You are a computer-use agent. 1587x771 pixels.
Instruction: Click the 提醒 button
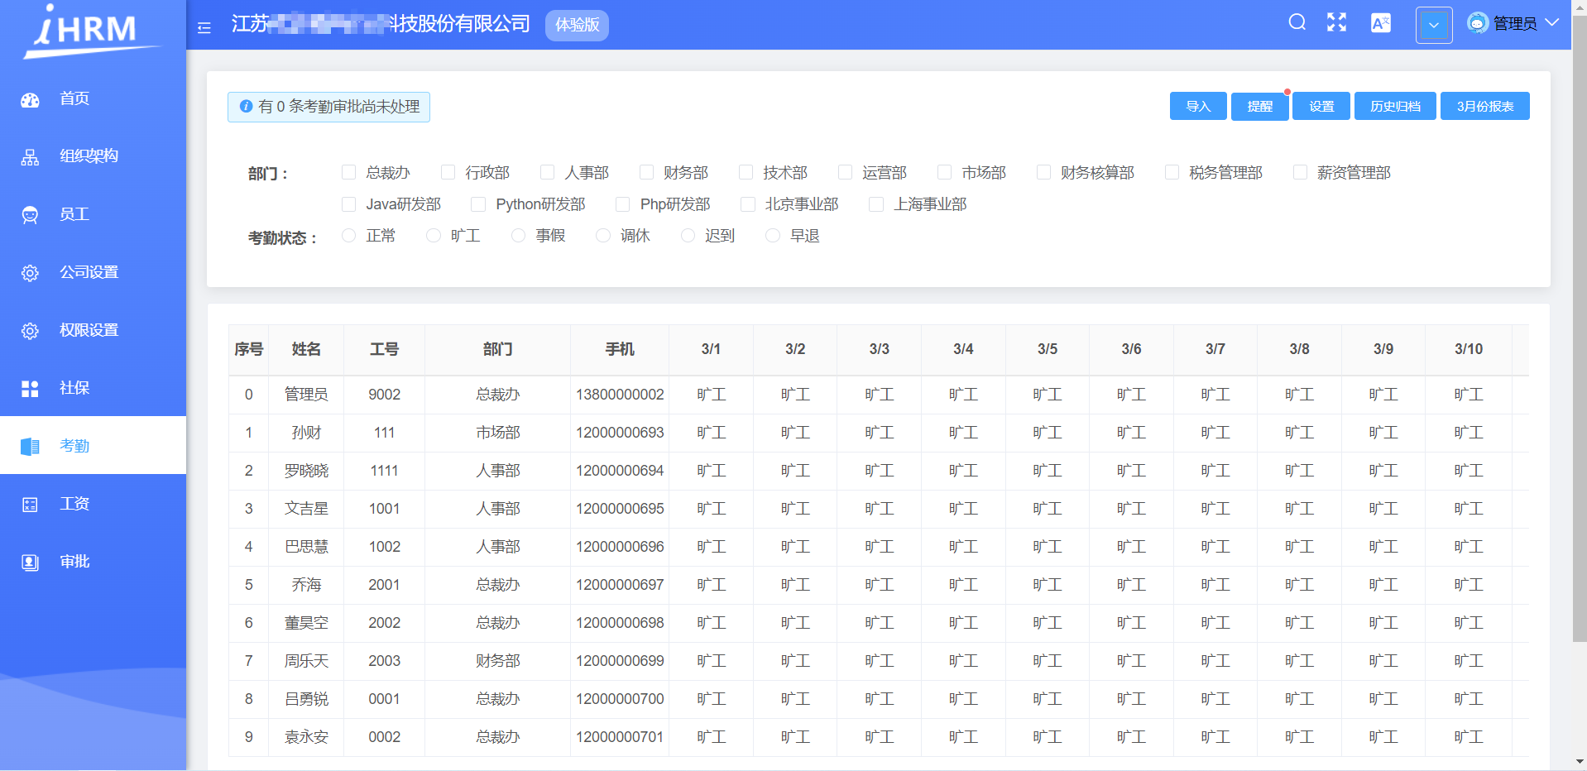(1259, 106)
